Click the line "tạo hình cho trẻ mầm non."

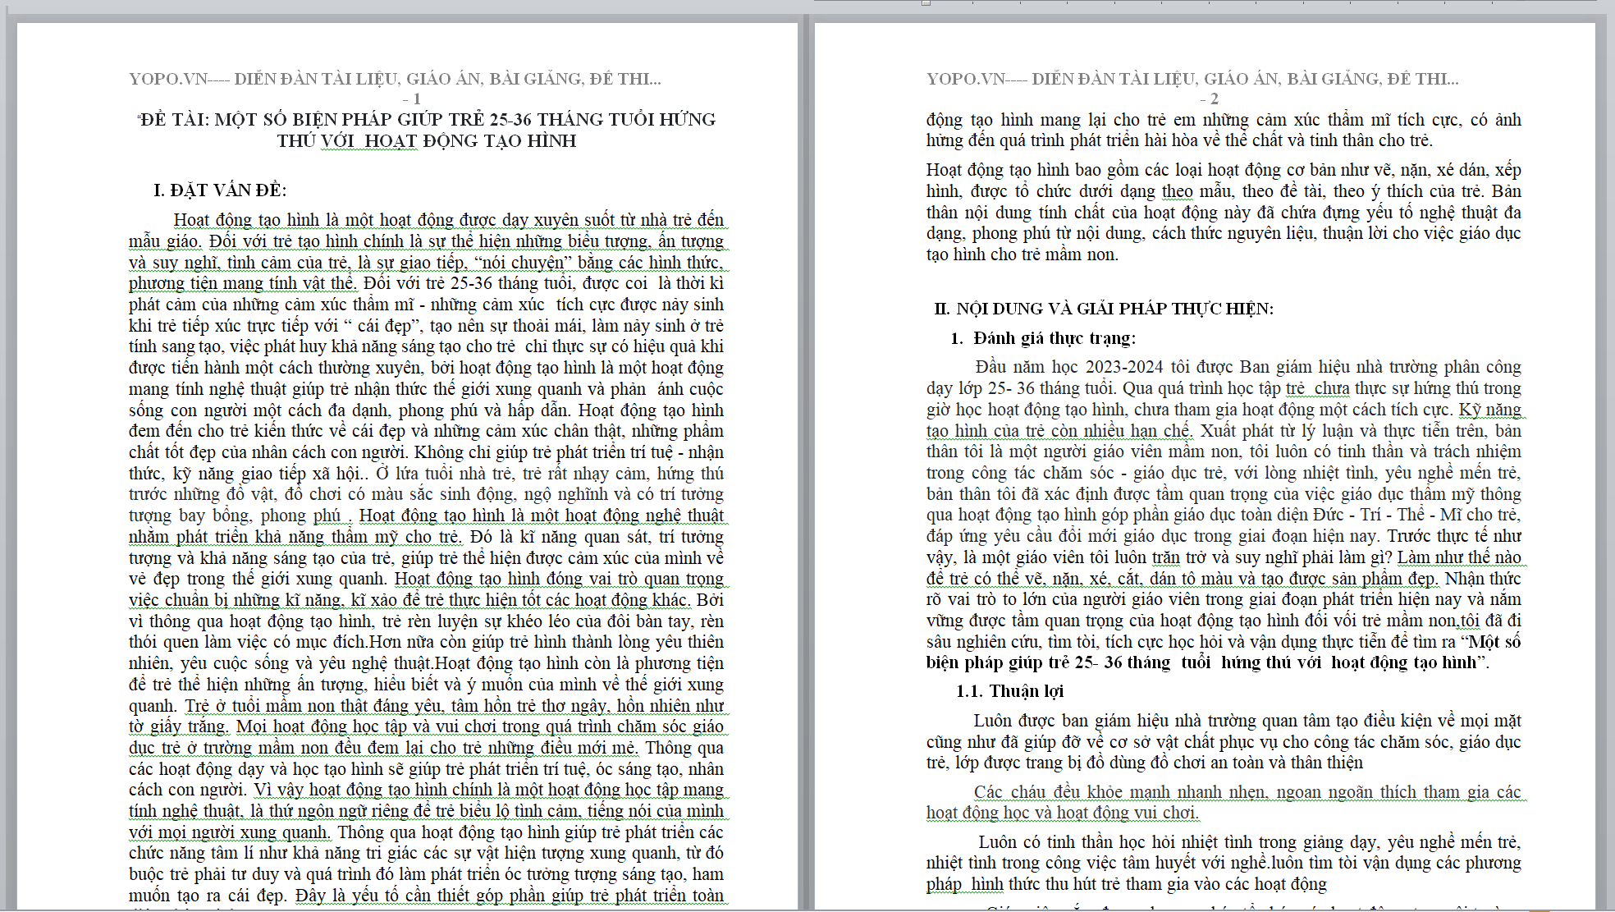pyautogui.click(x=1023, y=254)
